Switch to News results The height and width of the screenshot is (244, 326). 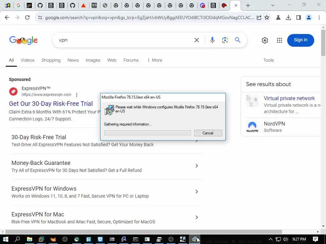click(x=73, y=60)
